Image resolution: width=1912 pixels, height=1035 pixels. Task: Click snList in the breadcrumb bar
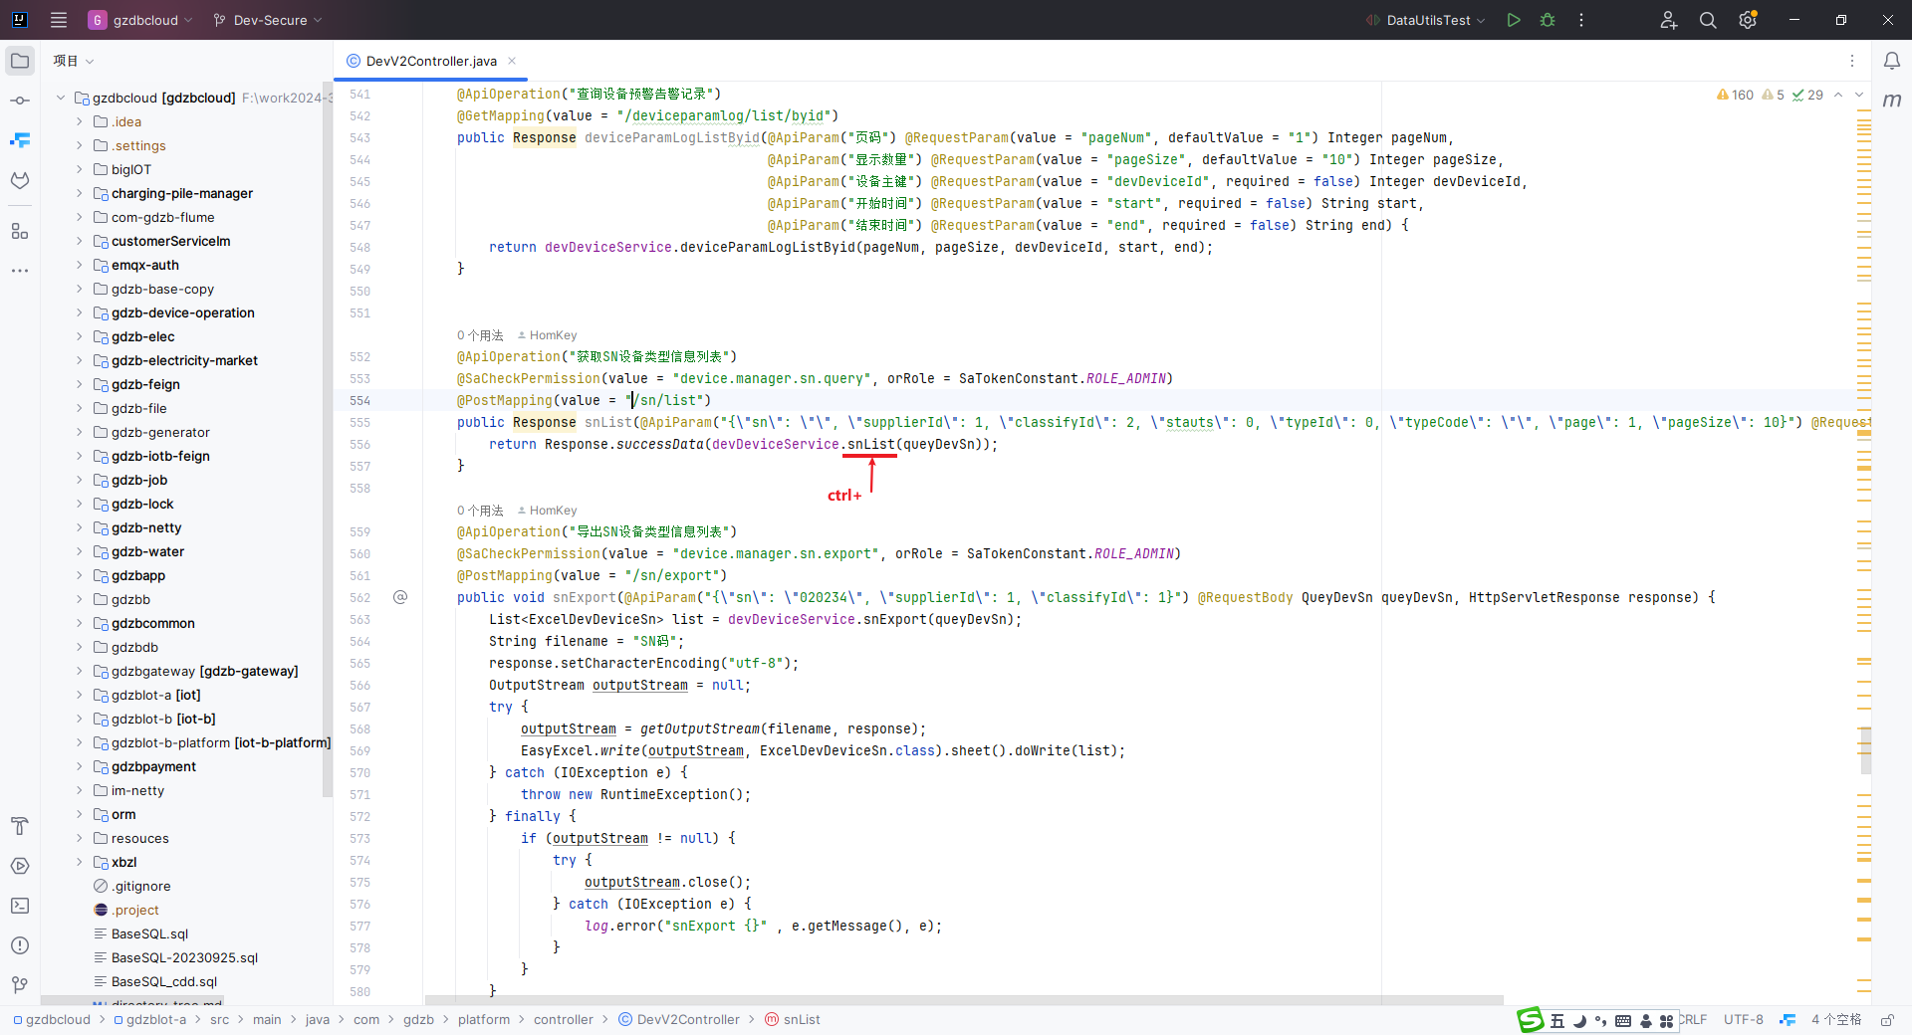[x=801, y=1019]
